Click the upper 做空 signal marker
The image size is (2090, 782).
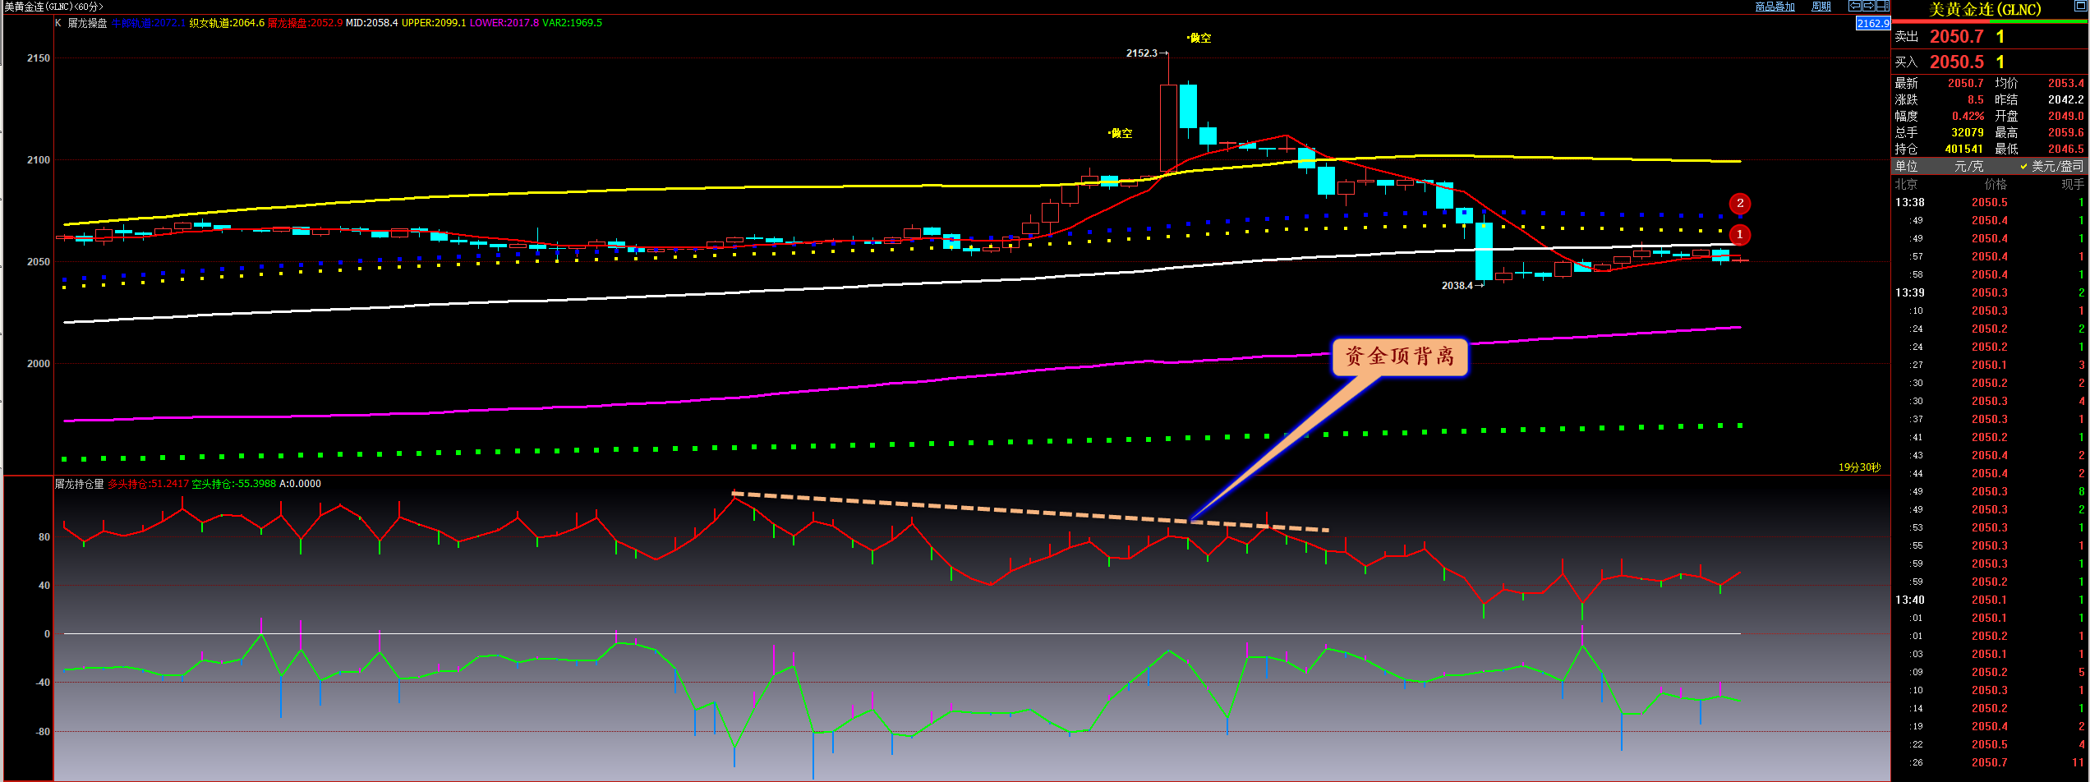[1199, 38]
